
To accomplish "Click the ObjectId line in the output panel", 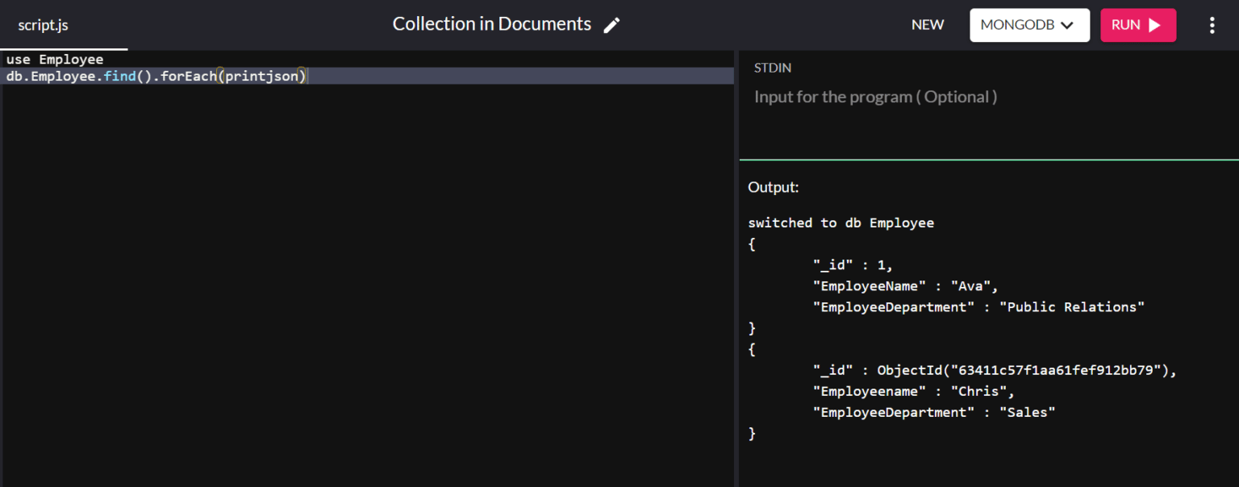I will [x=992, y=369].
